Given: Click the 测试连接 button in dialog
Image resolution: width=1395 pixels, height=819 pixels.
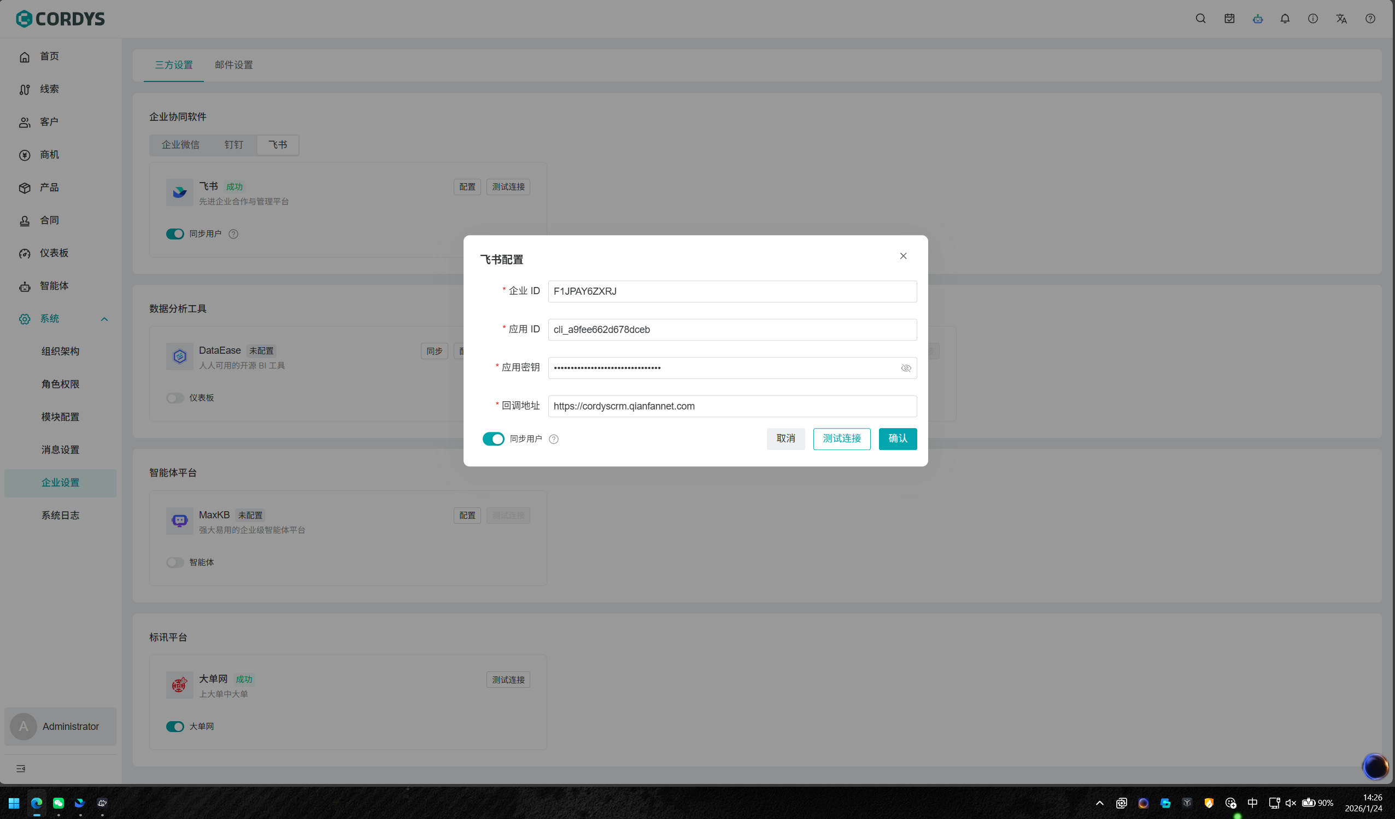Looking at the screenshot, I should pos(841,439).
